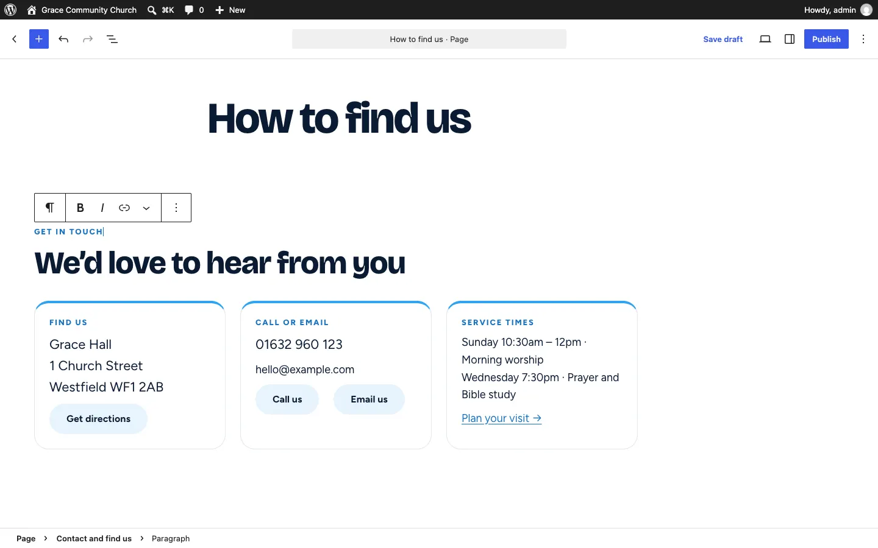Click the 'How to find us · Page' title bar
Screen dimensions: 878x548
pos(429,39)
